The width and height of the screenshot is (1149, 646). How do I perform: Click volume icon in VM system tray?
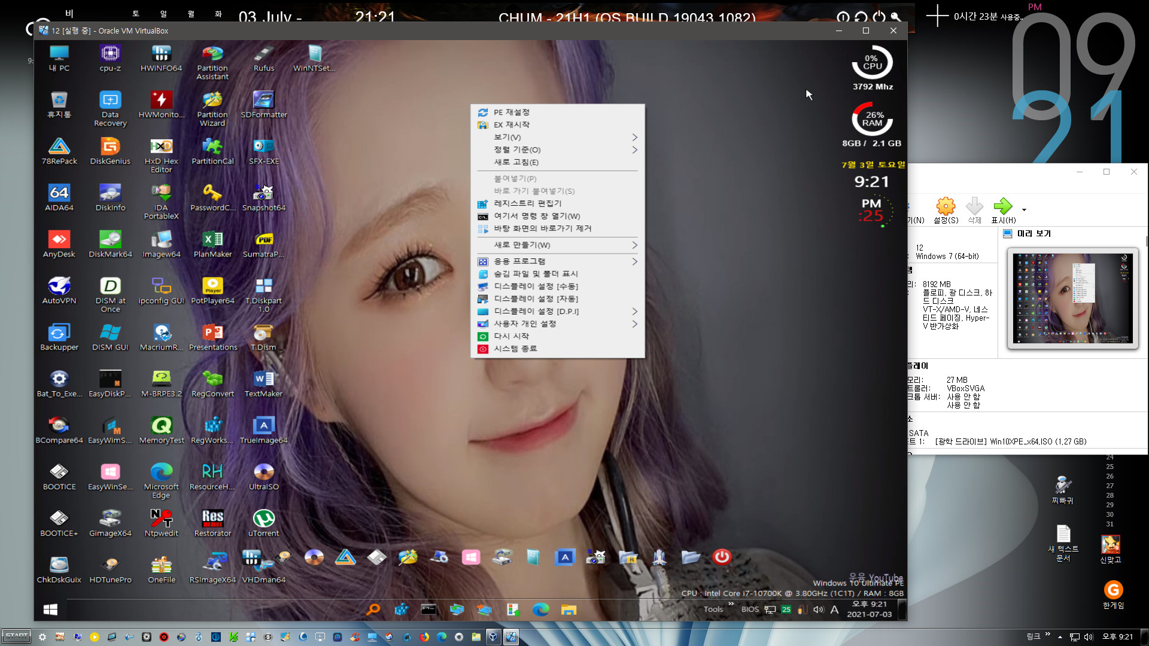click(818, 610)
